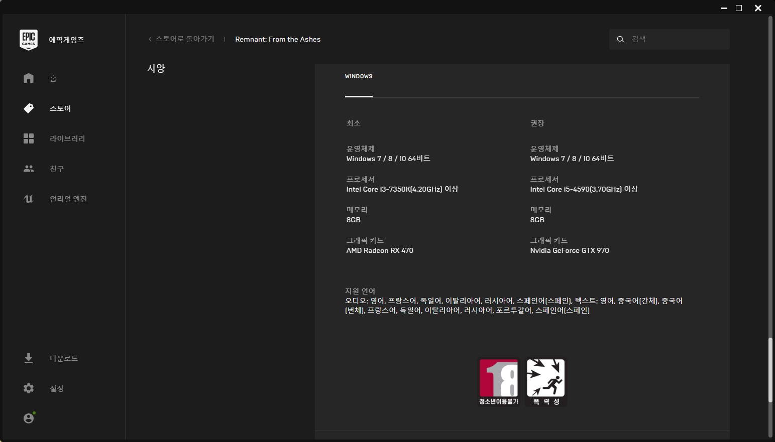Go to 친구 menu label

point(57,169)
